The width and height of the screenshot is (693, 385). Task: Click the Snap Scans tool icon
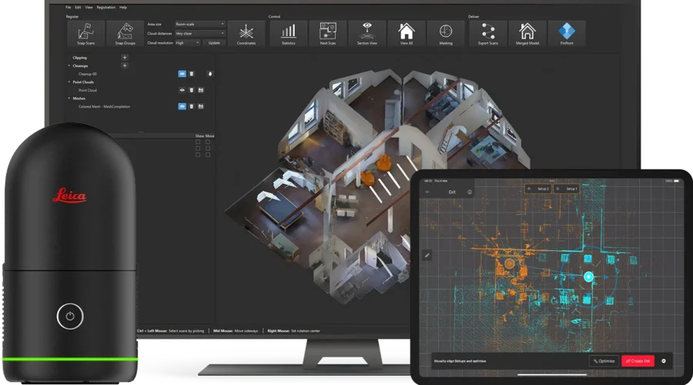click(85, 33)
